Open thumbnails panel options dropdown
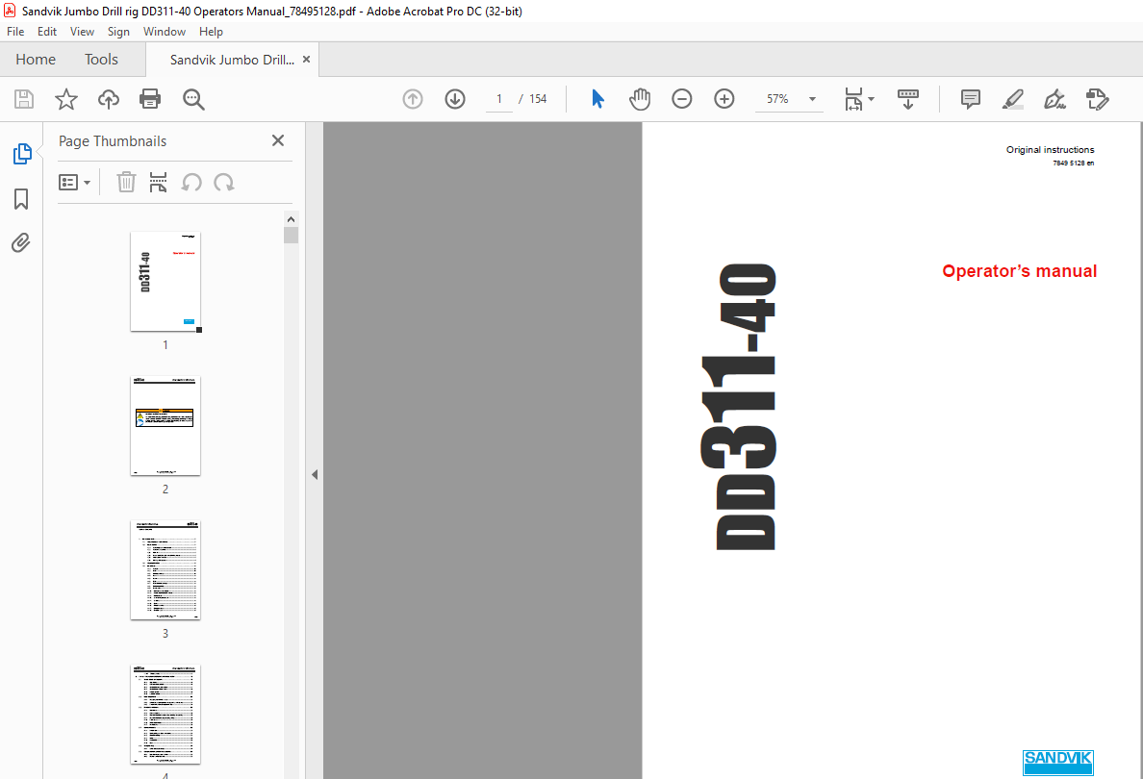1143x779 pixels. (x=74, y=182)
